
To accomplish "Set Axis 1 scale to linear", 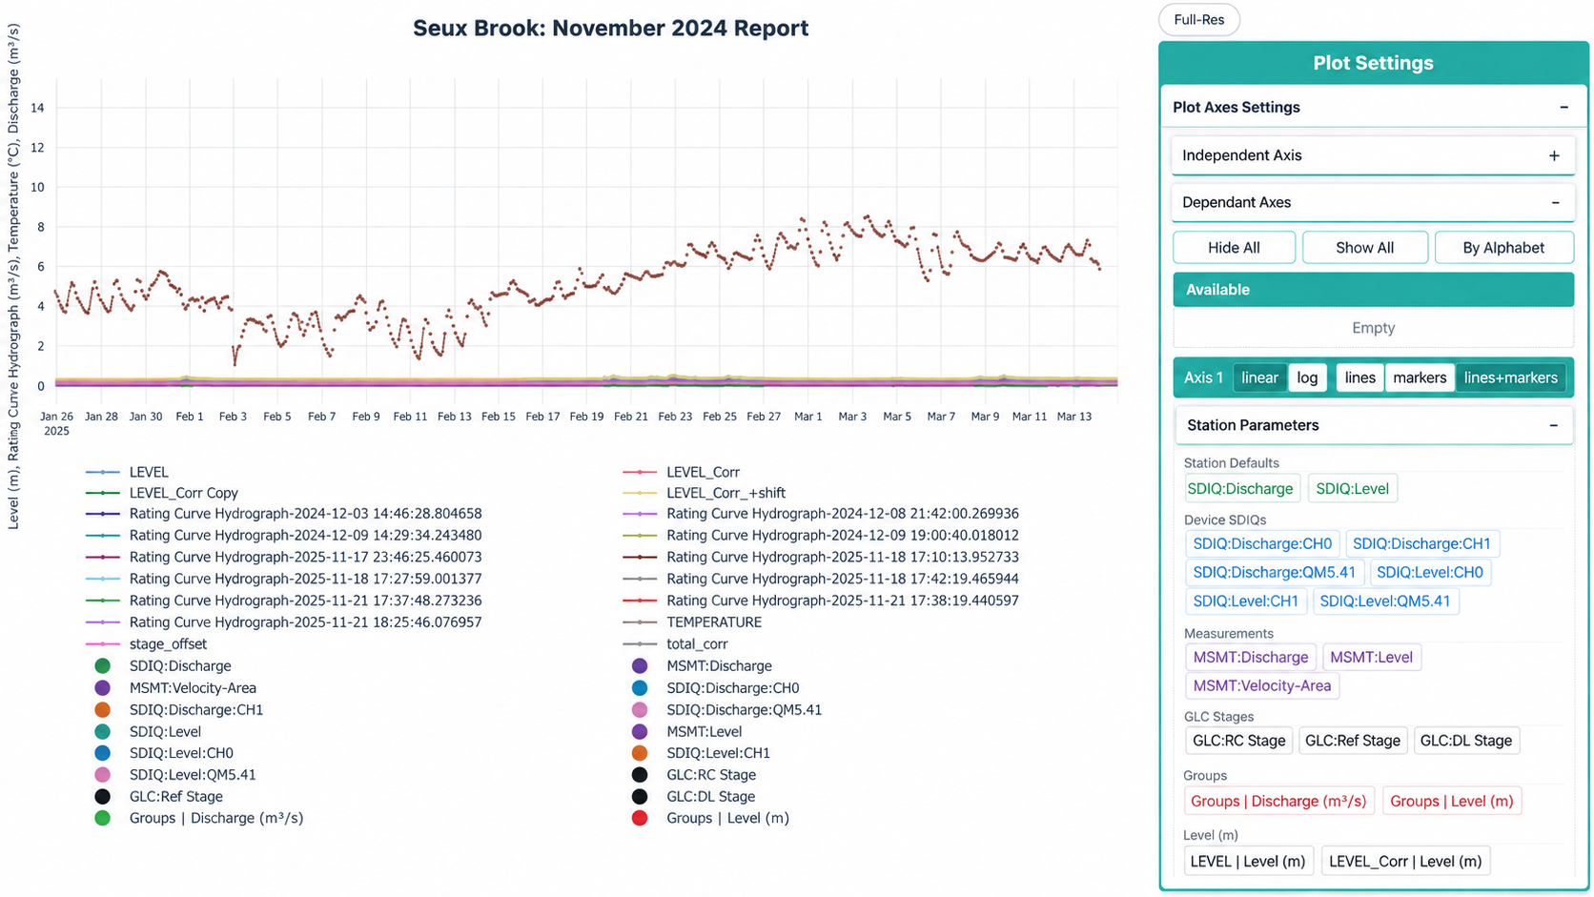I will click(1259, 377).
